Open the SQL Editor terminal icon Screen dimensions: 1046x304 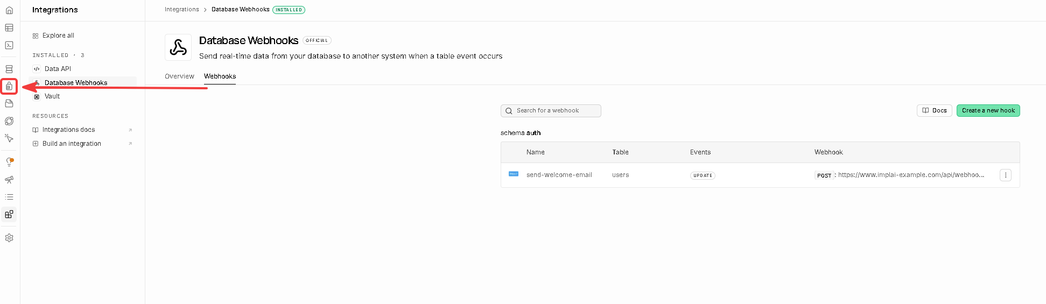[x=9, y=45]
